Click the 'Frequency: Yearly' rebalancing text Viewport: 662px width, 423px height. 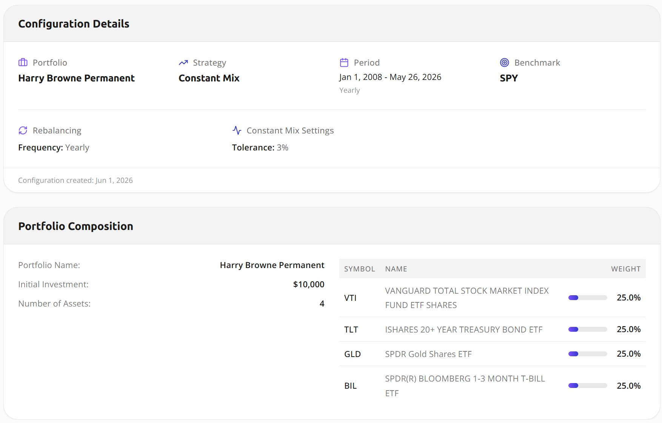point(54,147)
